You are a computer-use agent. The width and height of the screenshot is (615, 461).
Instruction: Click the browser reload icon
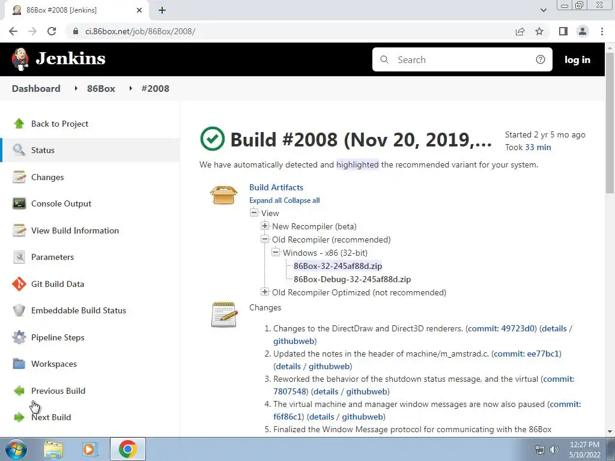pyautogui.click(x=52, y=31)
